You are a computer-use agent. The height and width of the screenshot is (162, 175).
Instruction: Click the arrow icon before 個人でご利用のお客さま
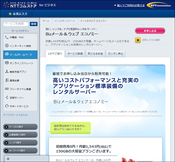pos(115,5)
